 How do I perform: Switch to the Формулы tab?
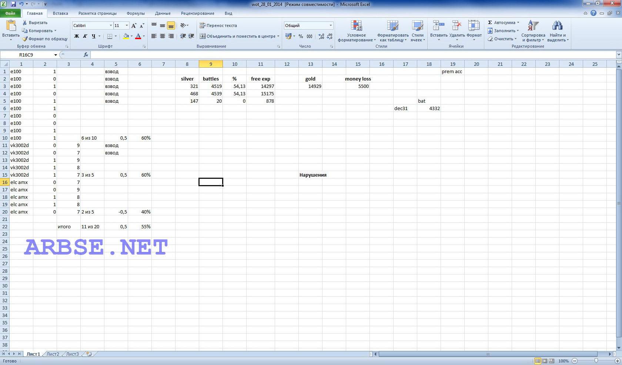136,13
